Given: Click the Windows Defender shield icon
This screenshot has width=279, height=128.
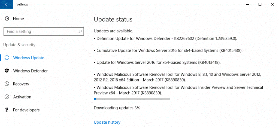Looking at the screenshot, I should (x=7, y=71).
